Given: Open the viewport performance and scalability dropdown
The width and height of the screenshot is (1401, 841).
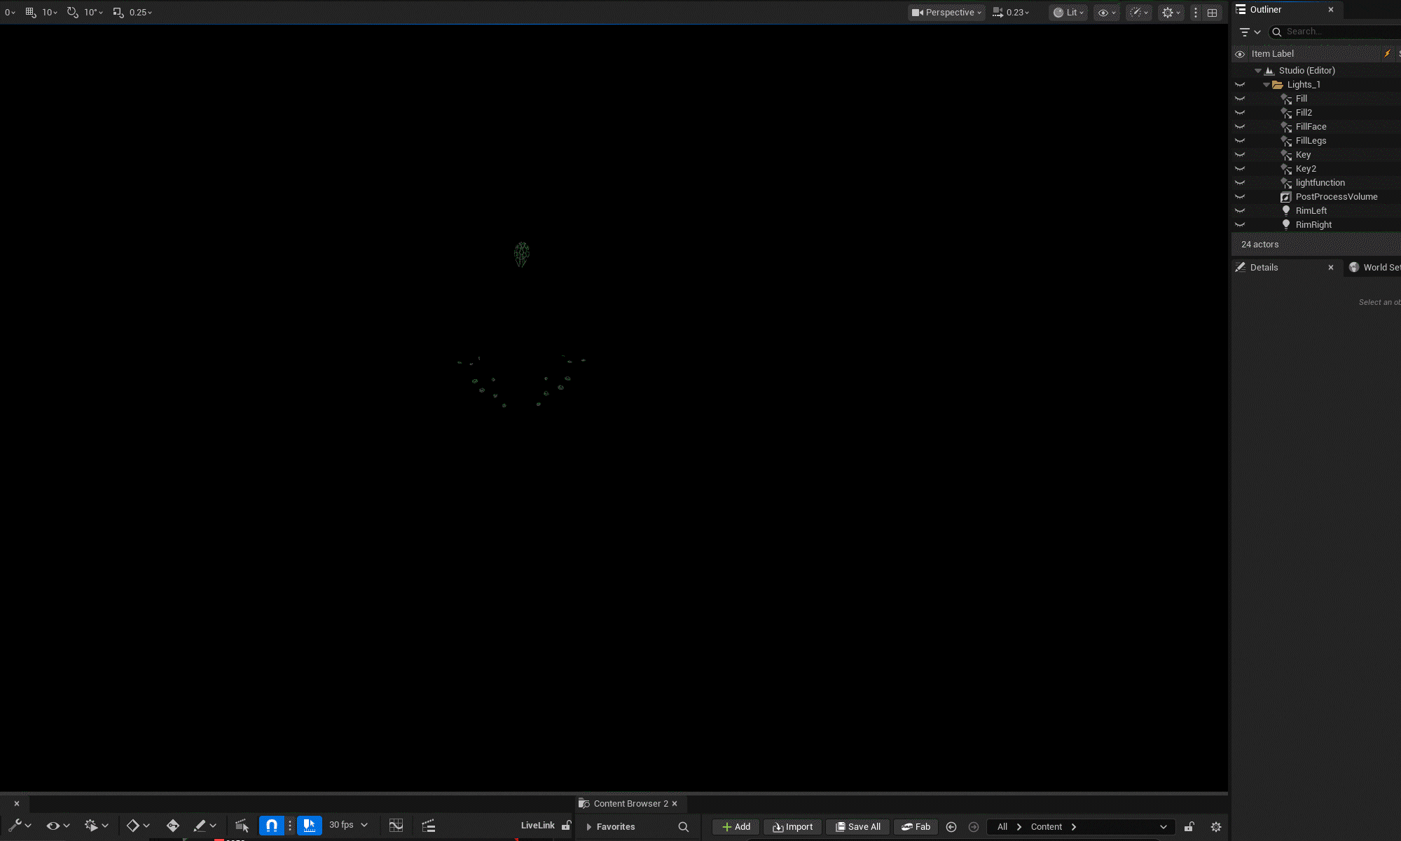Looking at the screenshot, I should coord(1139,13).
